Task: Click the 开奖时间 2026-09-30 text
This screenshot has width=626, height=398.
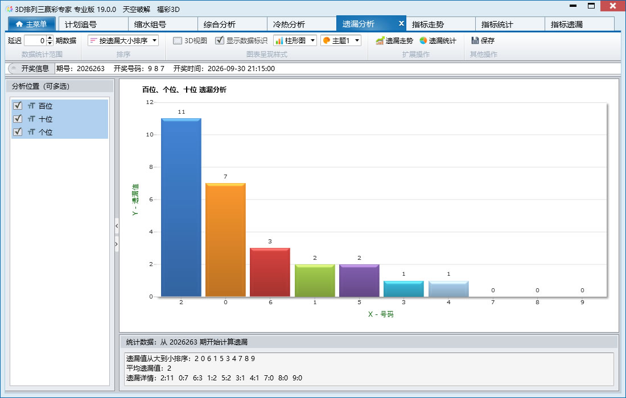Action: point(224,69)
